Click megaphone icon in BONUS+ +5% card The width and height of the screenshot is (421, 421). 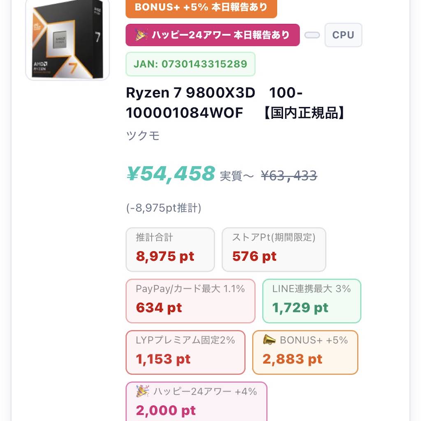point(269,340)
